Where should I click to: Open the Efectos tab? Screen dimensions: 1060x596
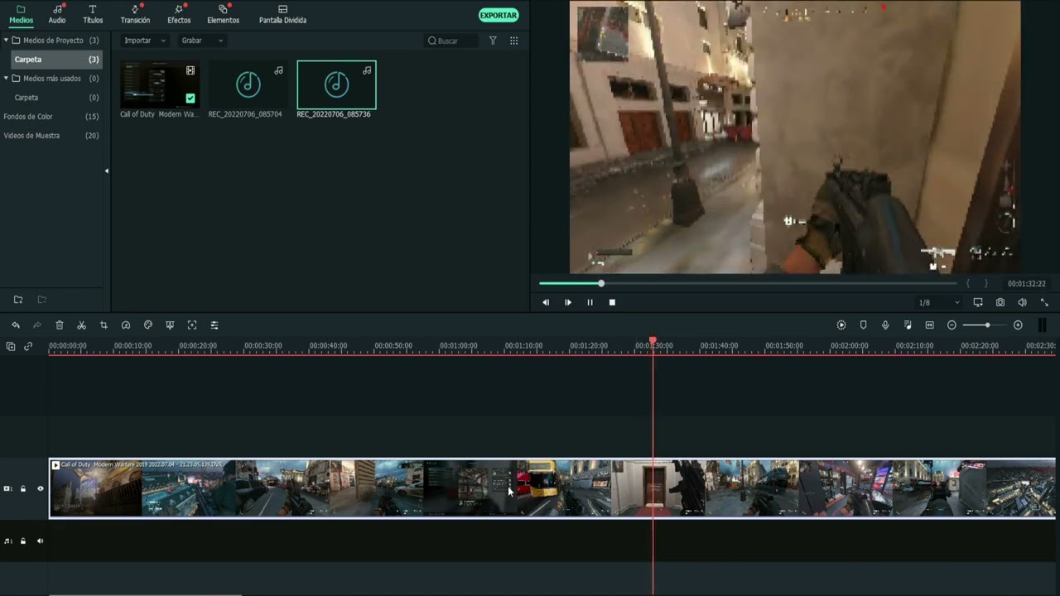coord(179,14)
